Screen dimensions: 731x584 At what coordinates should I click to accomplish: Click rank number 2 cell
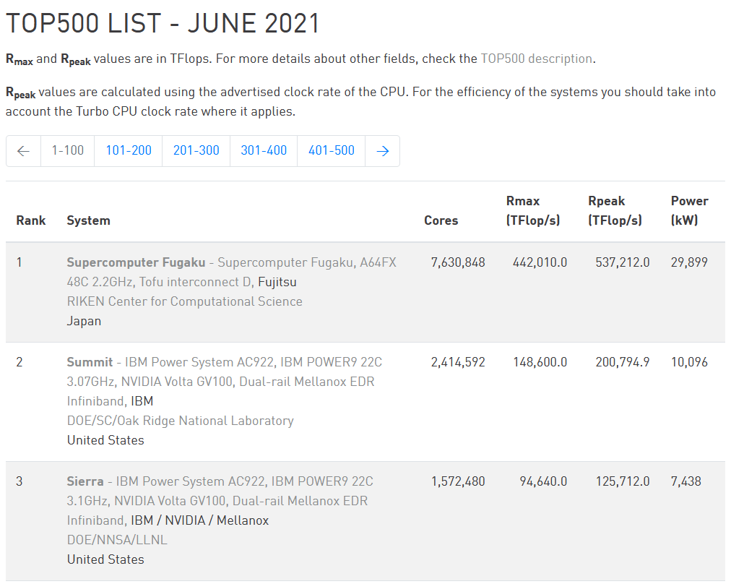click(x=19, y=362)
